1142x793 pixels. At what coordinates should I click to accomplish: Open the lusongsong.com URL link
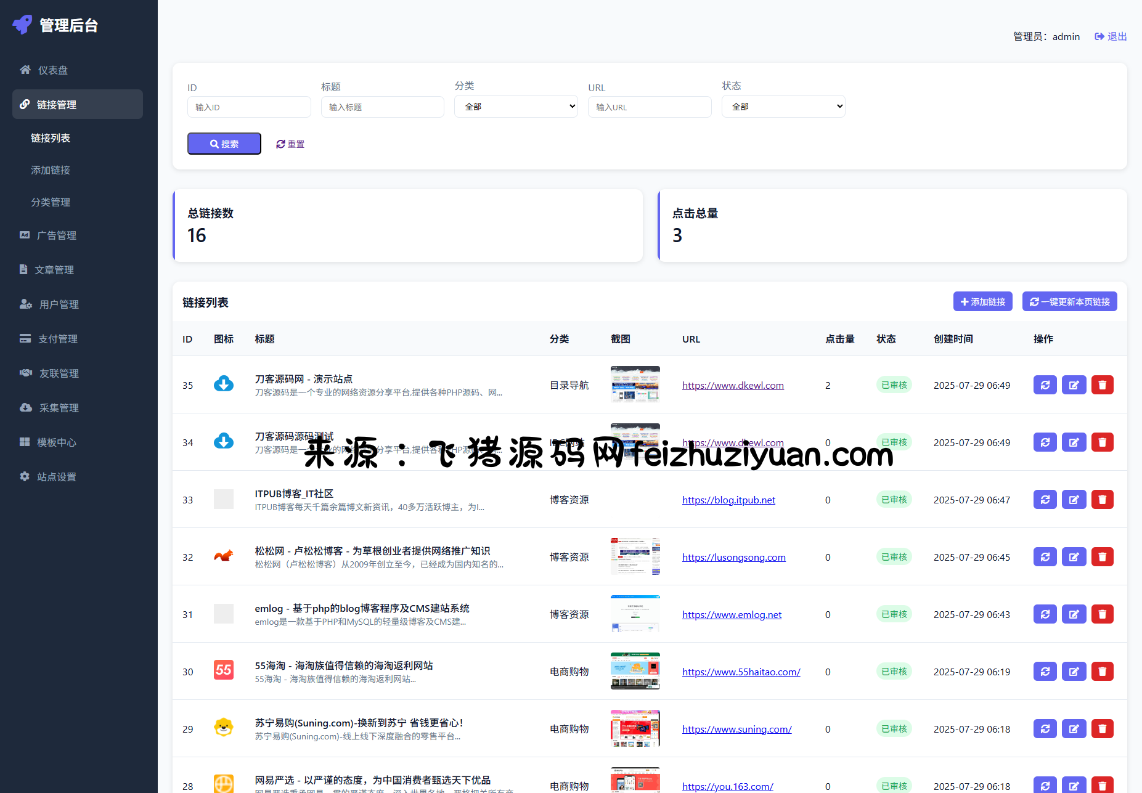click(x=733, y=558)
